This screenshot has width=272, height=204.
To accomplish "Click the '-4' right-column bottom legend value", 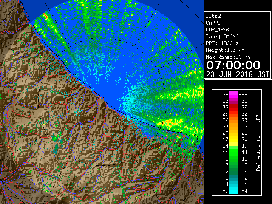I will point(244,191).
